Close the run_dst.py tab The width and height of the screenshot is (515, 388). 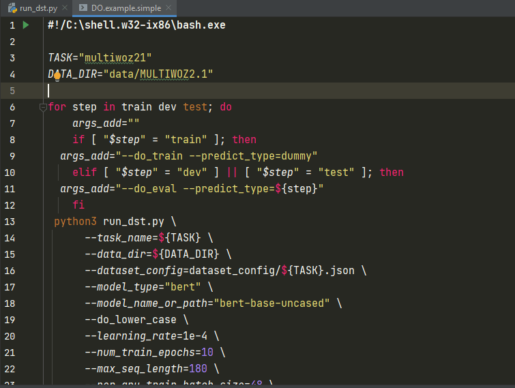coord(65,8)
